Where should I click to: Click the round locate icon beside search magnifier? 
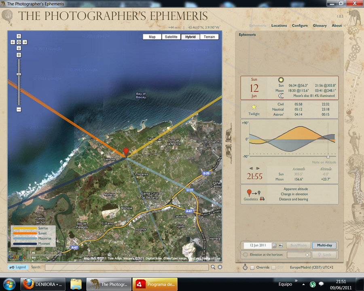pos(220,267)
